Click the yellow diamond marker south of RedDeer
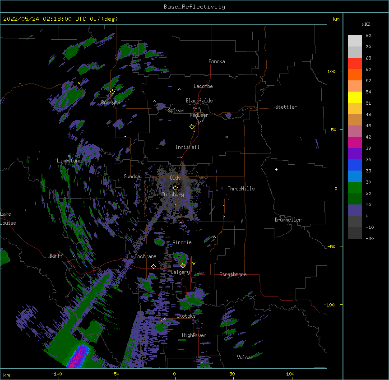The width and height of the screenshot is (389, 380). [192, 127]
